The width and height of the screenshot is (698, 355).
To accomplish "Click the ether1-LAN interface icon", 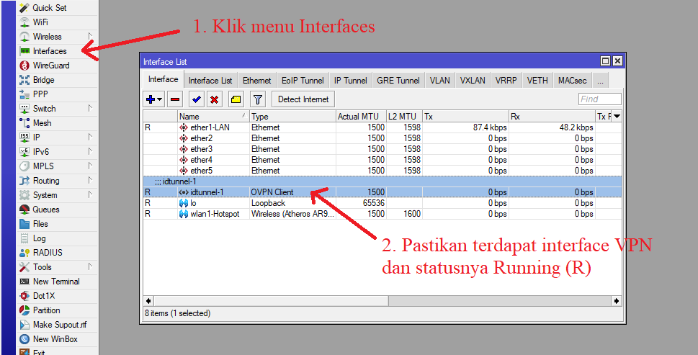I will (x=184, y=127).
